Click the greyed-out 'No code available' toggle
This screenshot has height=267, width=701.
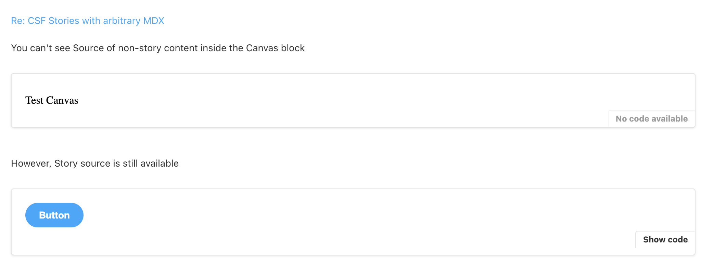651,118
